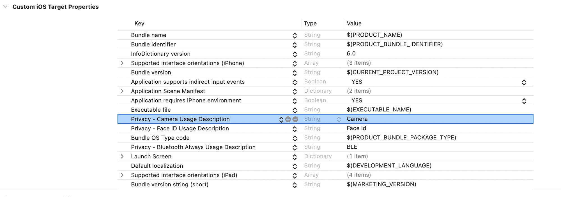Click the plus icon on Camera Usage row

tap(288, 119)
